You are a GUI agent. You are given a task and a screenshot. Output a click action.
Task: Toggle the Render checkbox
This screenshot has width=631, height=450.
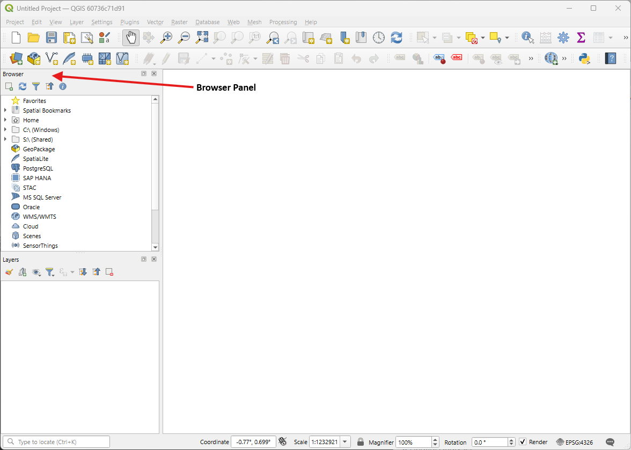[523, 442]
